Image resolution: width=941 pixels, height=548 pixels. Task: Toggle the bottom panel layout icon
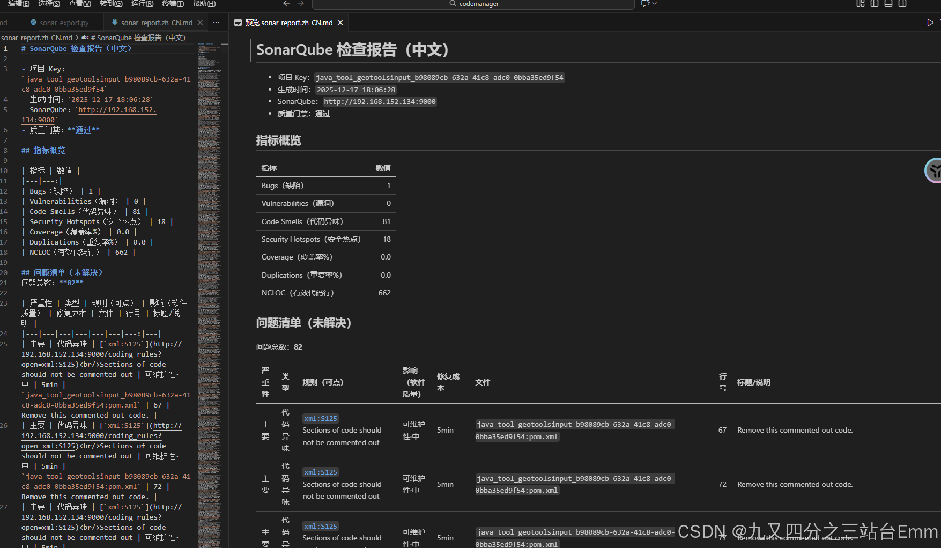[x=888, y=3]
